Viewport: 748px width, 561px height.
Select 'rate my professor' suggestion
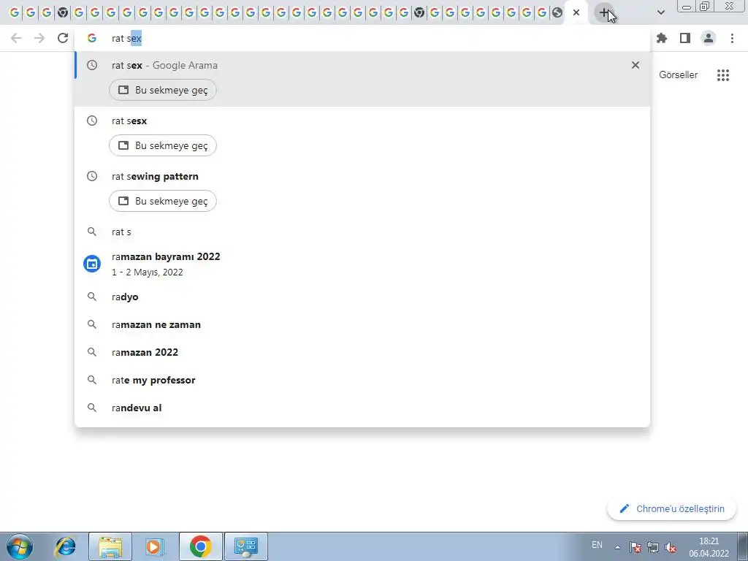tap(362, 380)
